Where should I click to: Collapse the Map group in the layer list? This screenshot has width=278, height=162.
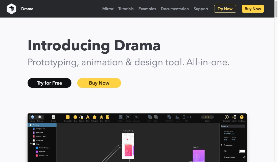[31, 144]
